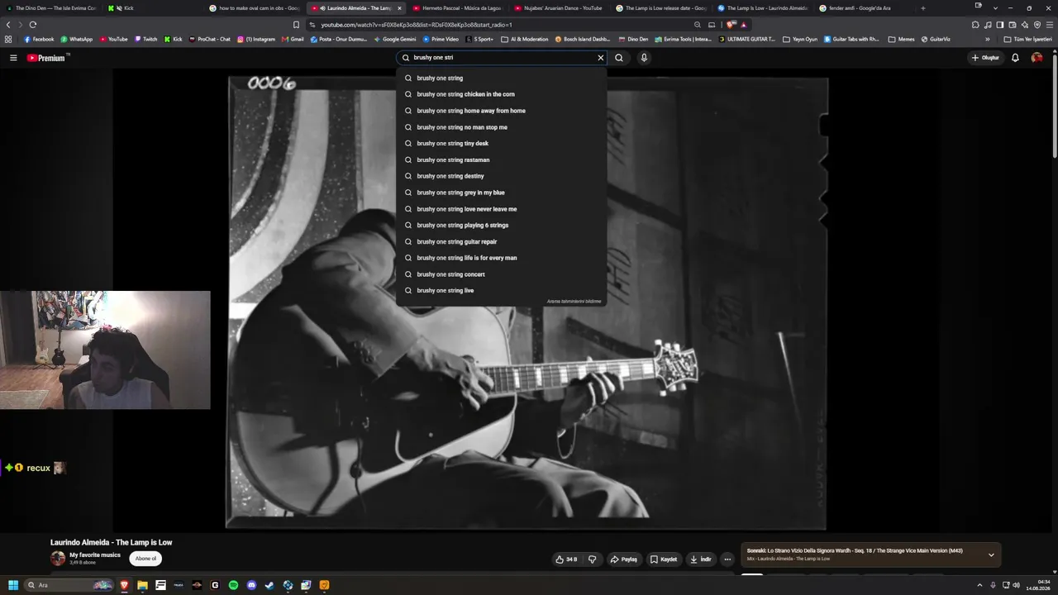Open Gmail bookmark
Screen dimensions: 1058x595
click(x=293, y=39)
